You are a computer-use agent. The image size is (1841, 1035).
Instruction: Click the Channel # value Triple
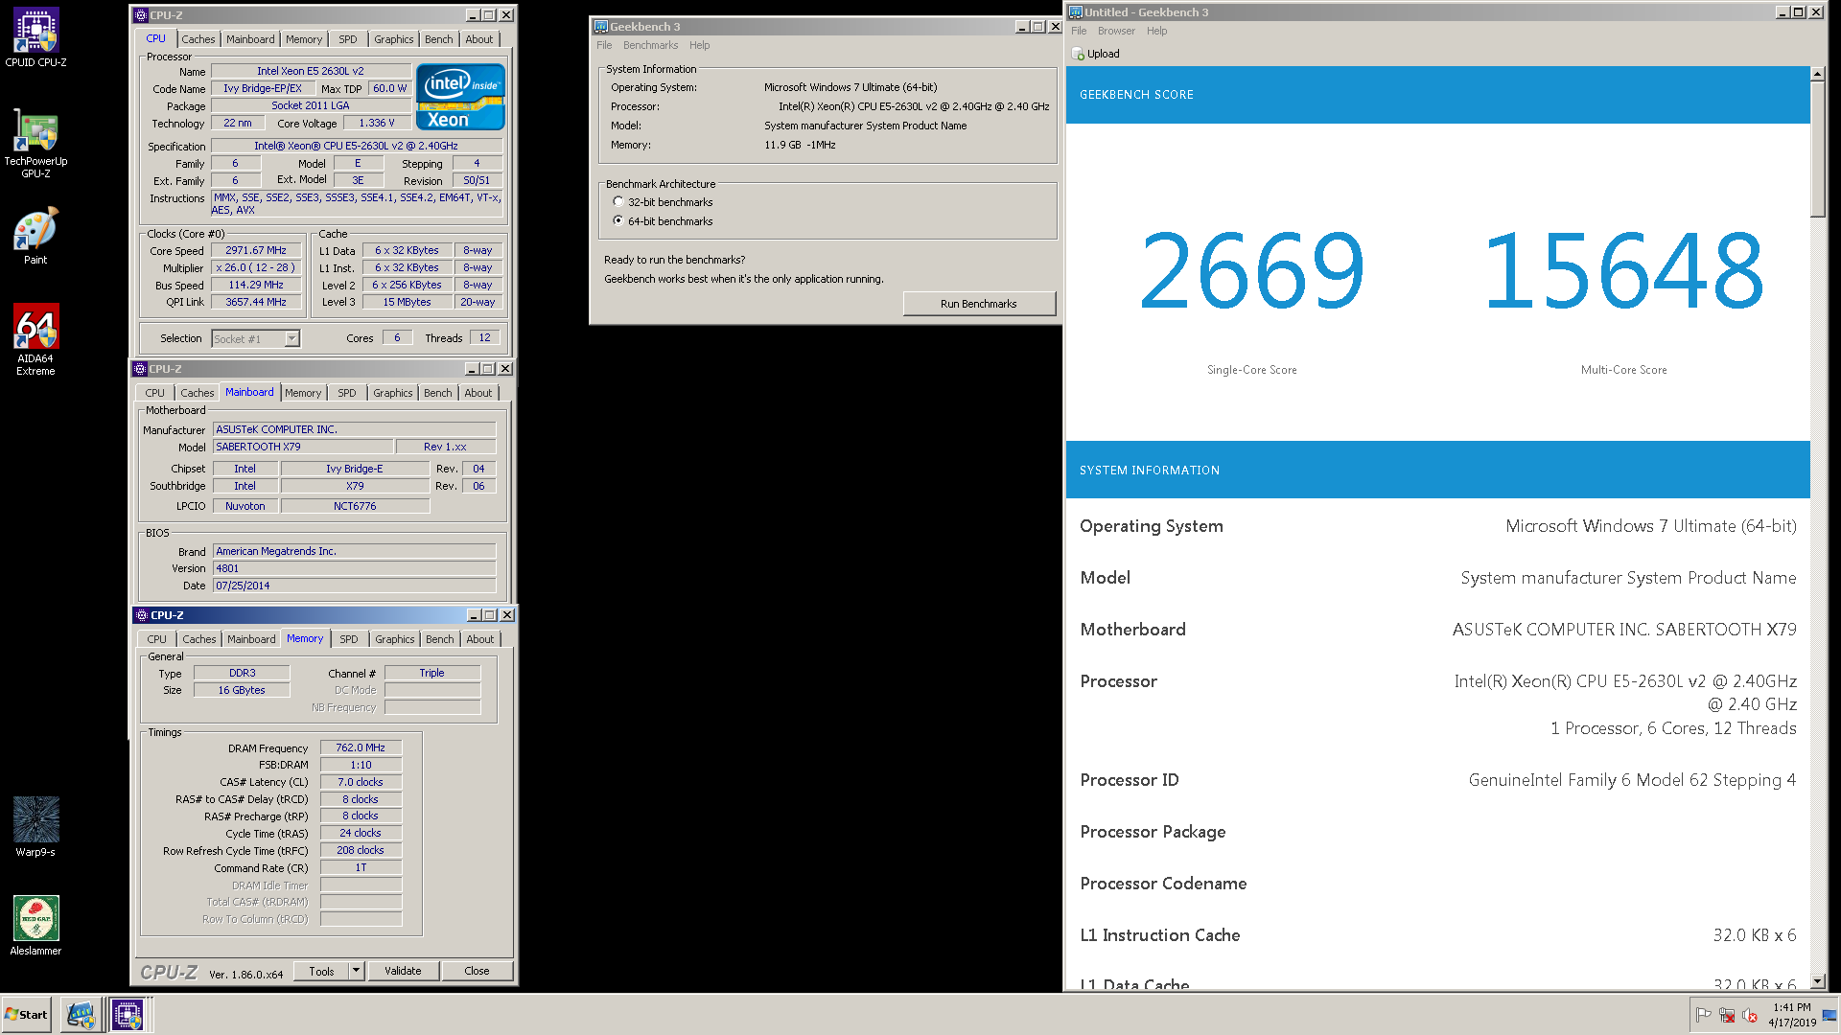coord(432,673)
